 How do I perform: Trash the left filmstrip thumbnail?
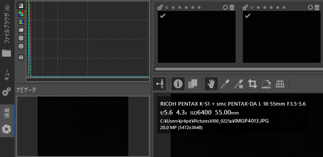click(232, 7)
